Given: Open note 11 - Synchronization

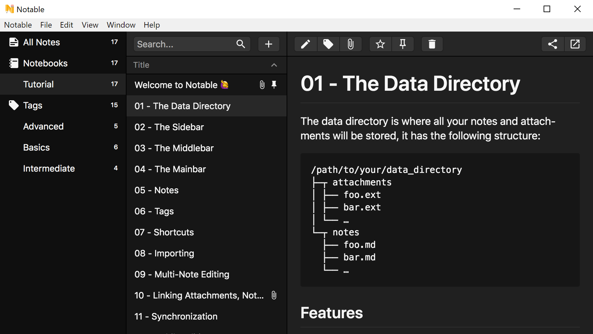Looking at the screenshot, I should click(x=207, y=316).
